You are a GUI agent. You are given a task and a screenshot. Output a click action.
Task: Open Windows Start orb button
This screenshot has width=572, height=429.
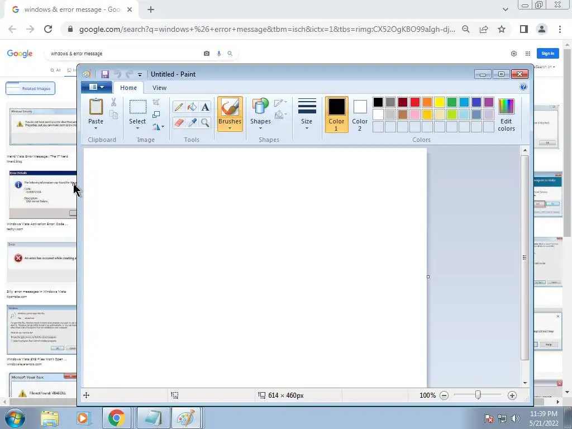tap(15, 418)
